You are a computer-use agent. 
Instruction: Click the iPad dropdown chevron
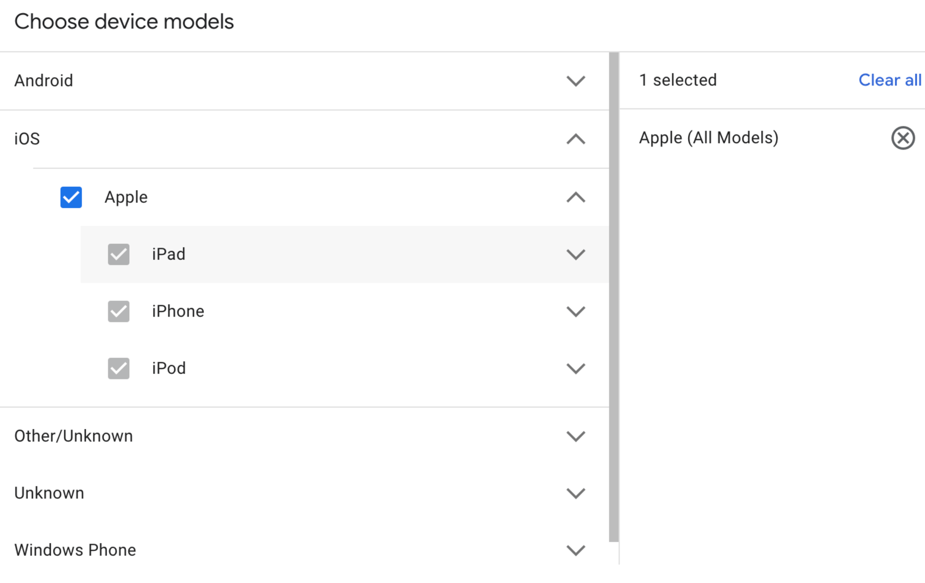pyautogui.click(x=575, y=254)
